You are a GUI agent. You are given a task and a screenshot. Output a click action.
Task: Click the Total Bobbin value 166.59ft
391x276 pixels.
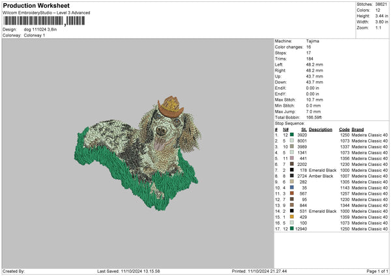pos(315,118)
